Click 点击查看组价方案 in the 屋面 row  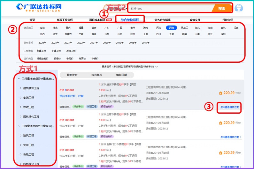click(x=229, y=107)
